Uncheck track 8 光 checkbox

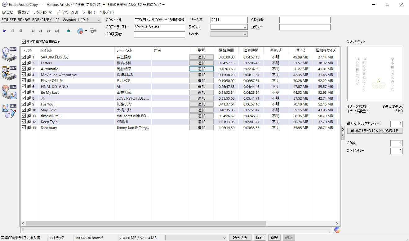(24, 98)
